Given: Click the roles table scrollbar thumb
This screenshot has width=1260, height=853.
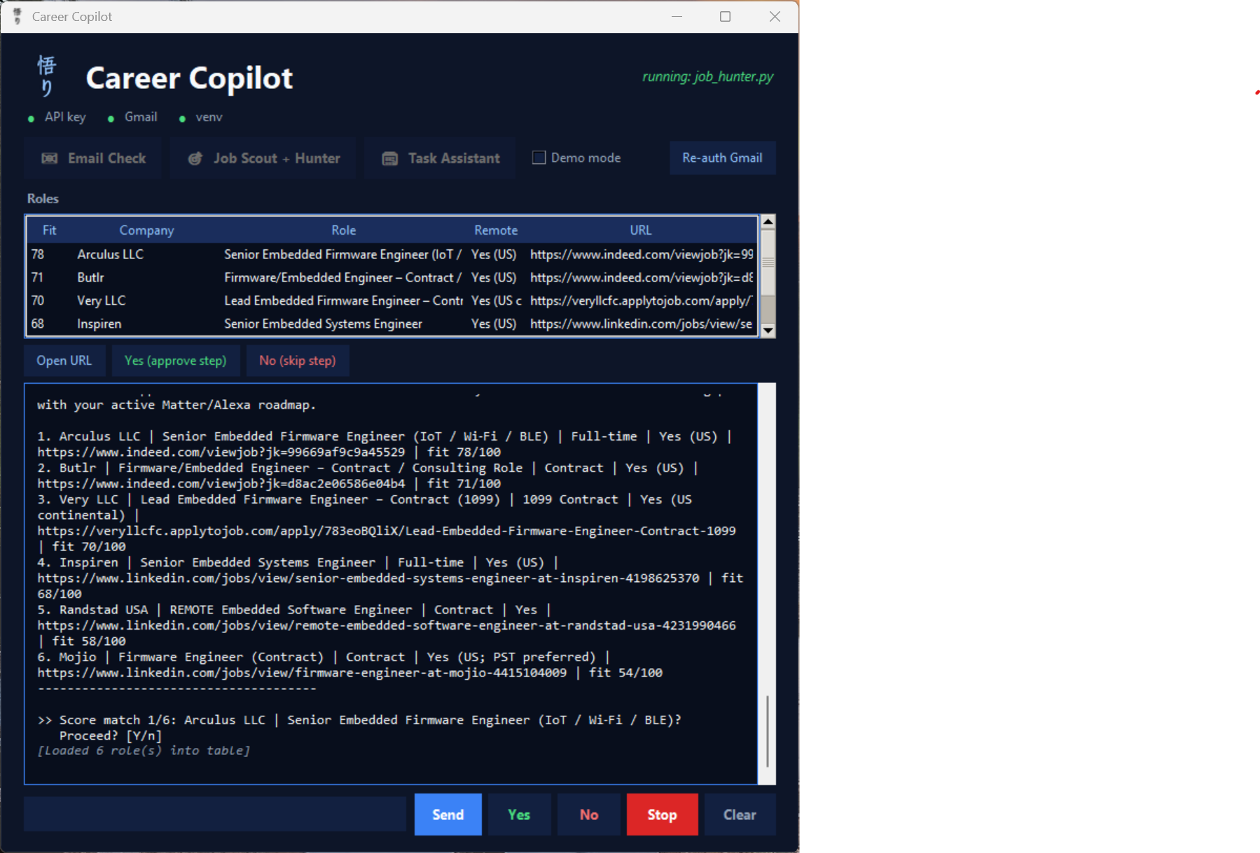Looking at the screenshot, I should (768, 262).
